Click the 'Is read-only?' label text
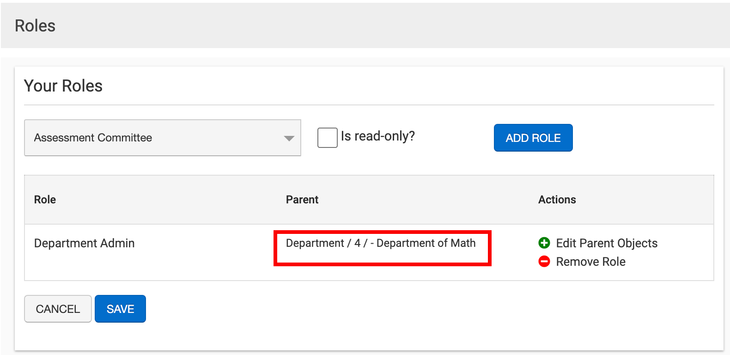The image size is (730, 355). [377, 136]
